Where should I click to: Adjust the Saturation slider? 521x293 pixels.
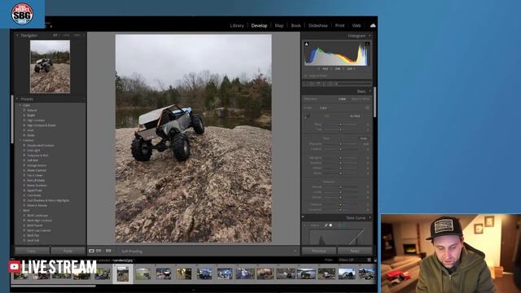pyautogui.click(x=340, y=210)
